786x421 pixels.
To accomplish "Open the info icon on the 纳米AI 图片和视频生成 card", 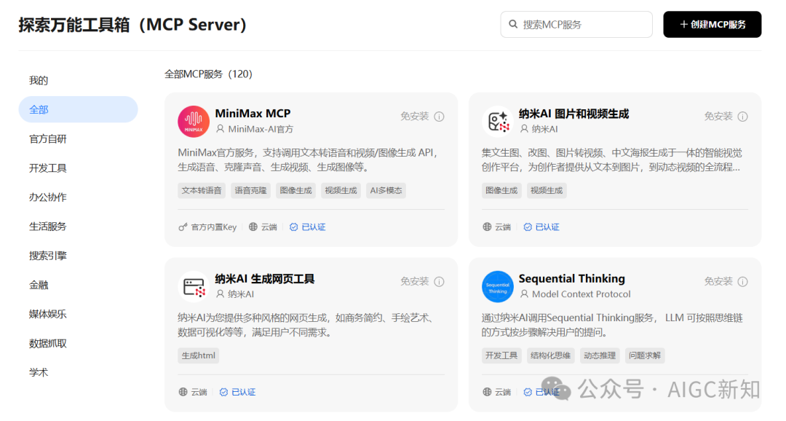I will pyautogui.click(x=743, y=117).
